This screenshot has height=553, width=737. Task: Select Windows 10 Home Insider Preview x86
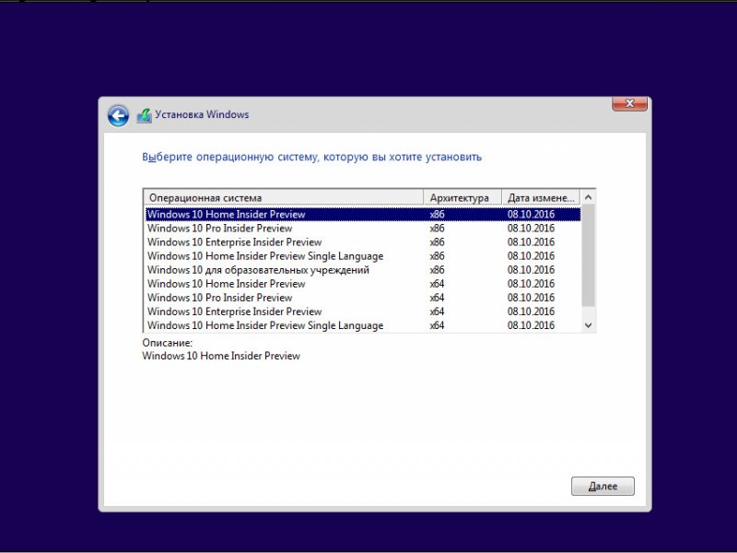pyautogui.click(x=363, y=215)
